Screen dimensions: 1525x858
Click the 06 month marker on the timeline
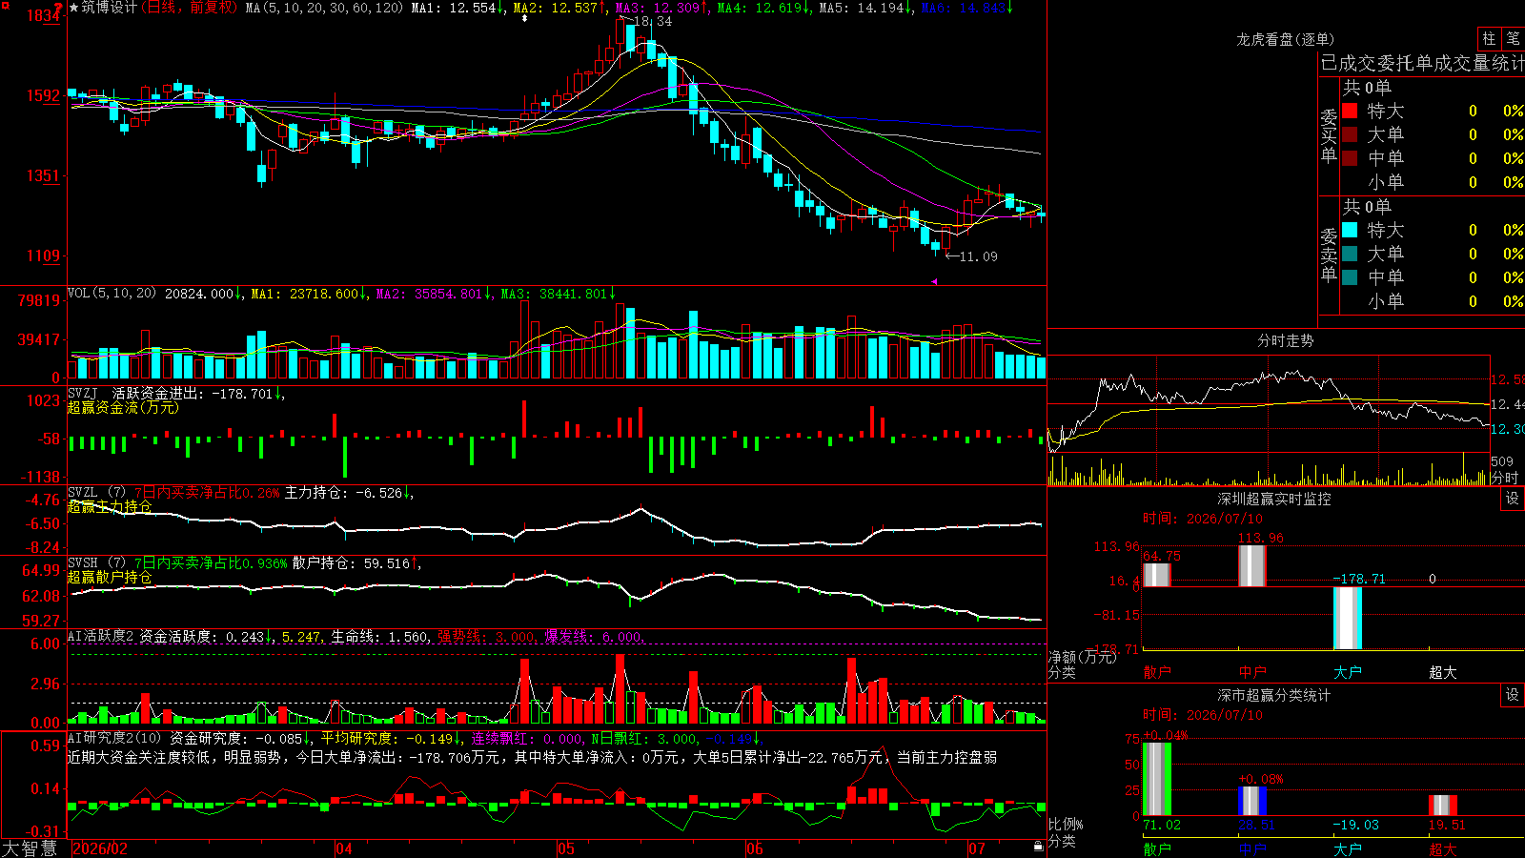754,848
